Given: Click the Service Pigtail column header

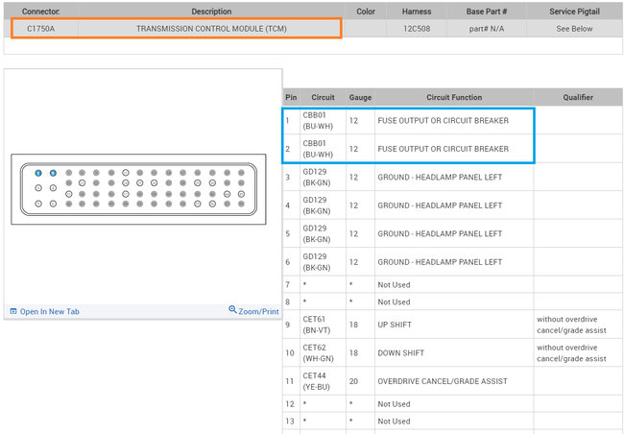Looking at the screenshot, I should [574, 12].
